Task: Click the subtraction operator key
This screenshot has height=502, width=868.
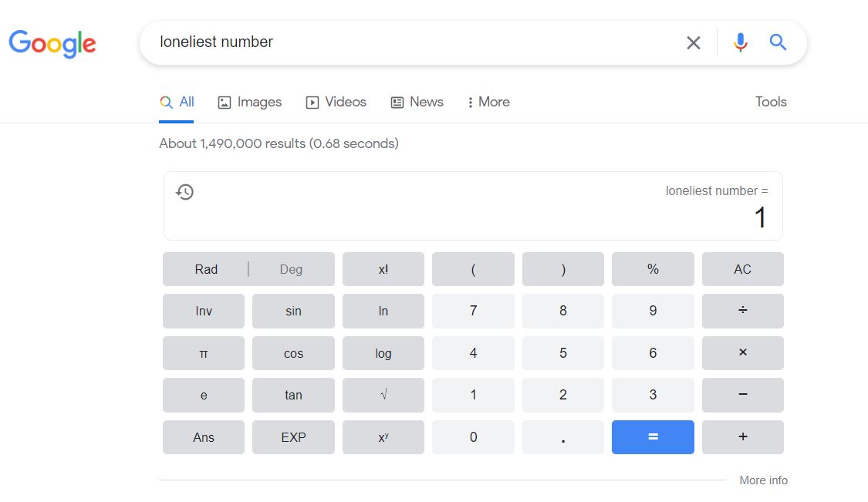Action: click(743, 395)
